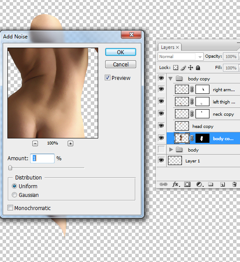
Task: Hide the left thigh layer
Action: [161, 101]
